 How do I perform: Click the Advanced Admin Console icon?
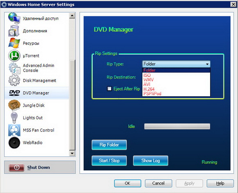pos(14,68)
